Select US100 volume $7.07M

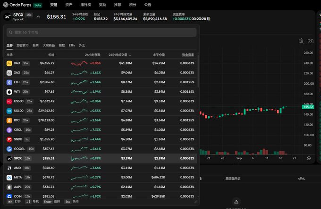[x=127, y=111]
